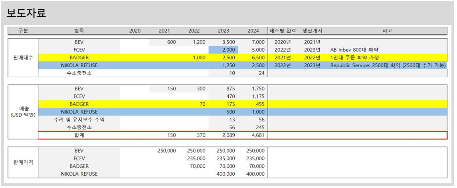The image size is (457, 188).
Task: Click the 5,000 FCEV units cell
Action: click(x=258, y=50)
